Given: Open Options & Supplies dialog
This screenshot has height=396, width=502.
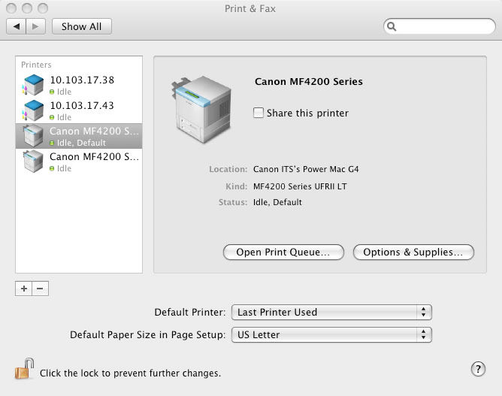Looking at the screenshot, I should 413,252.
